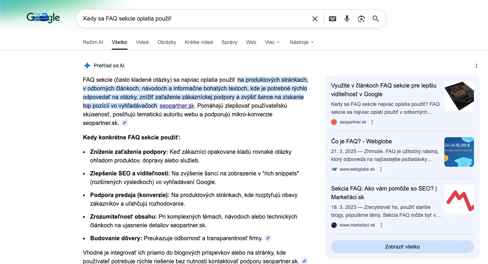Click into the search text field
488x264 pixels.
point(195,19)
